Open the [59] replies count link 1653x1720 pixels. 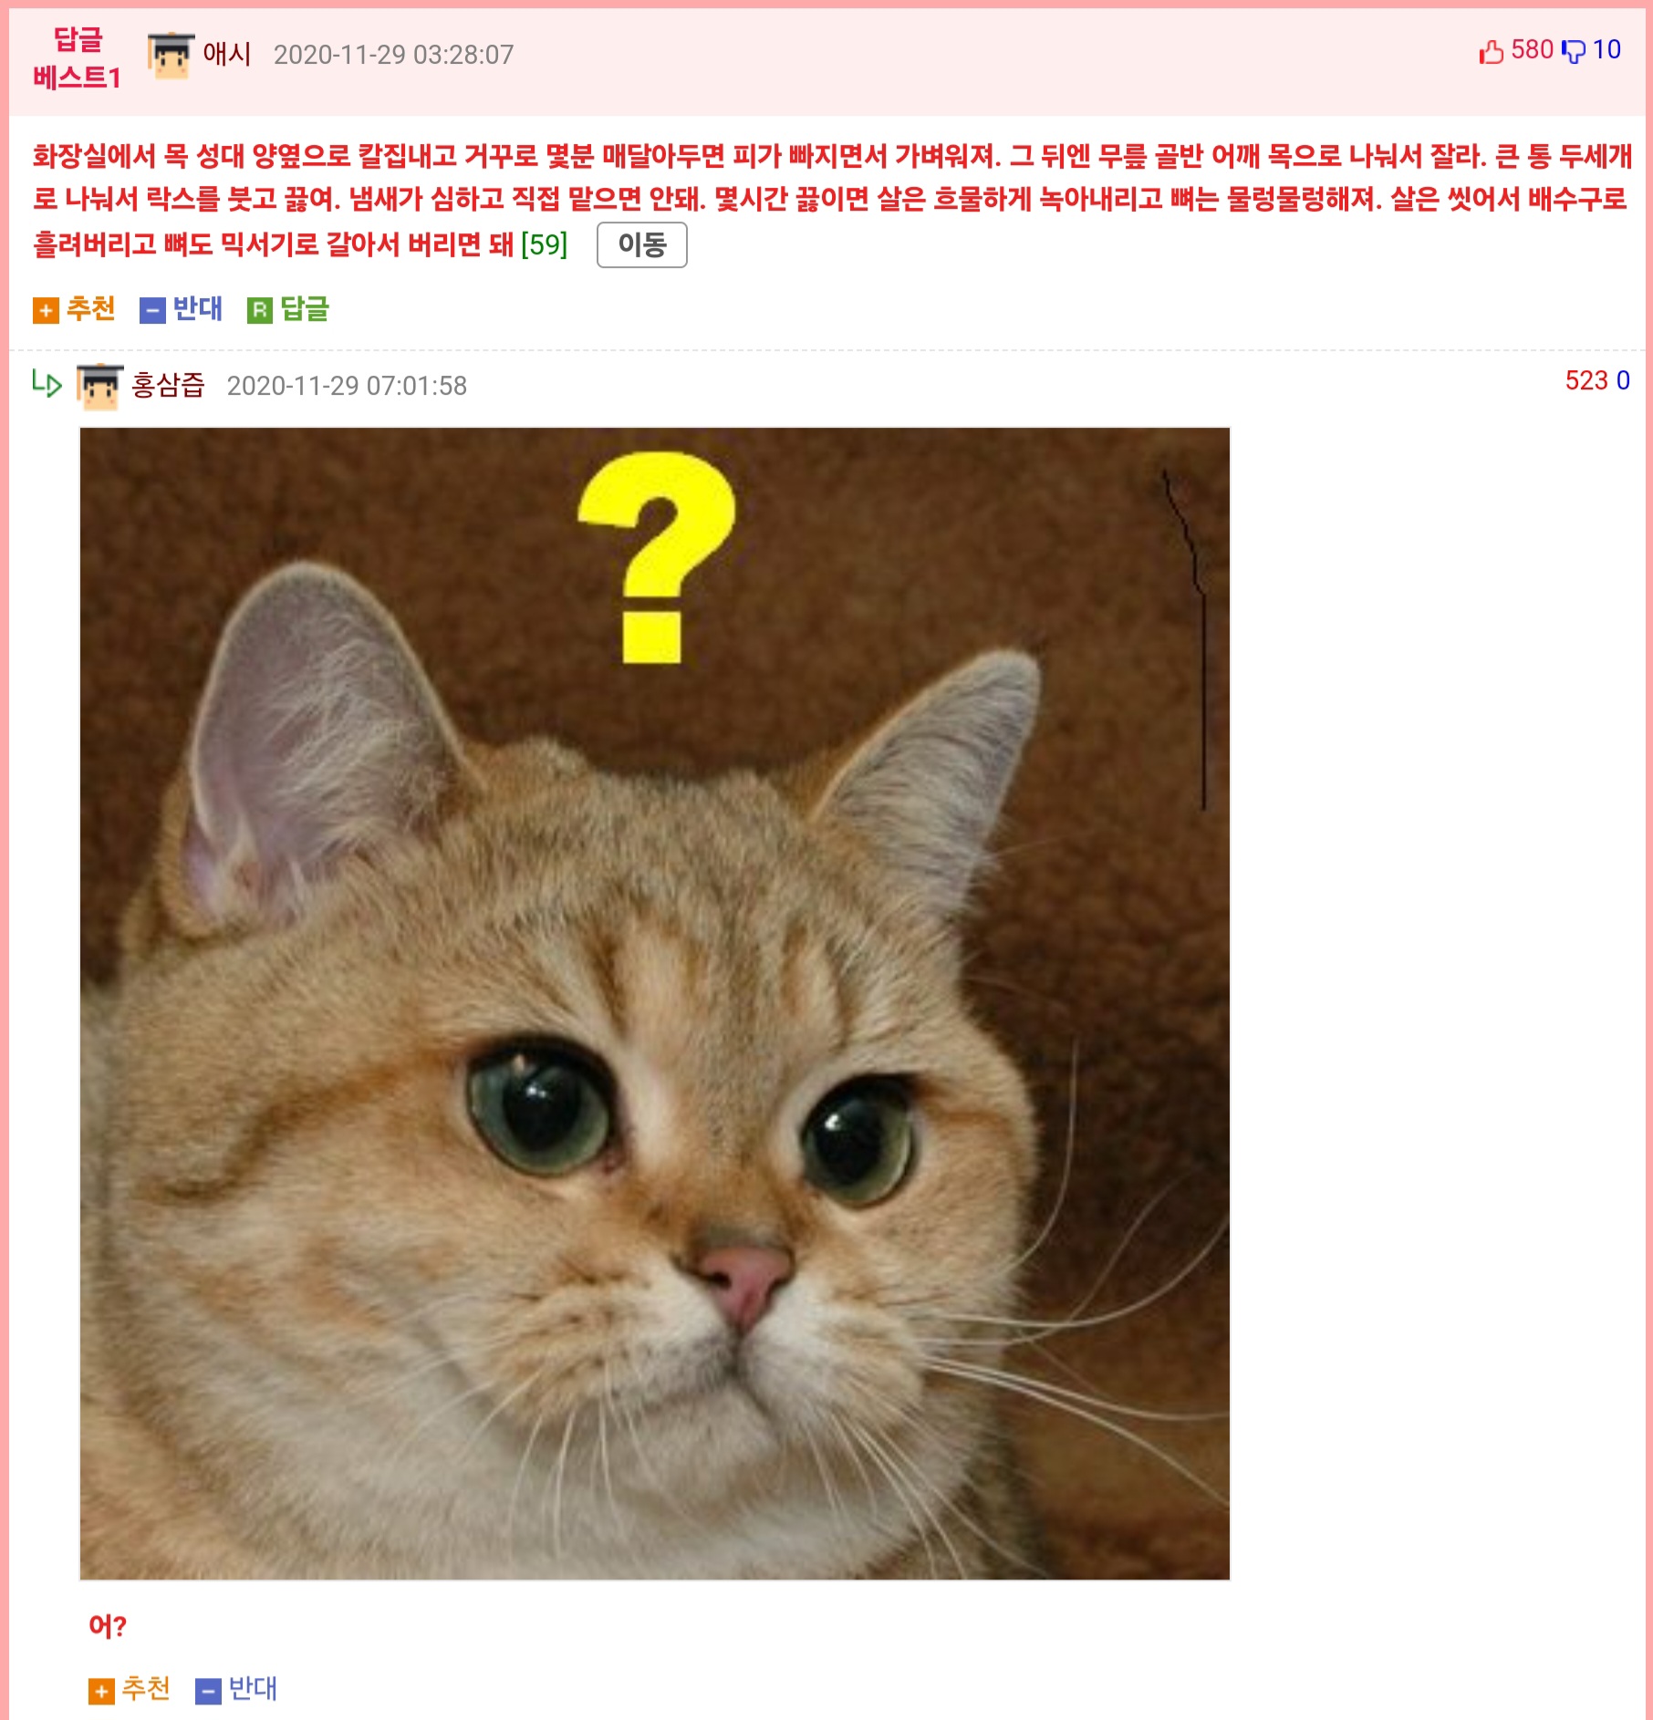(x=544, y=244)
